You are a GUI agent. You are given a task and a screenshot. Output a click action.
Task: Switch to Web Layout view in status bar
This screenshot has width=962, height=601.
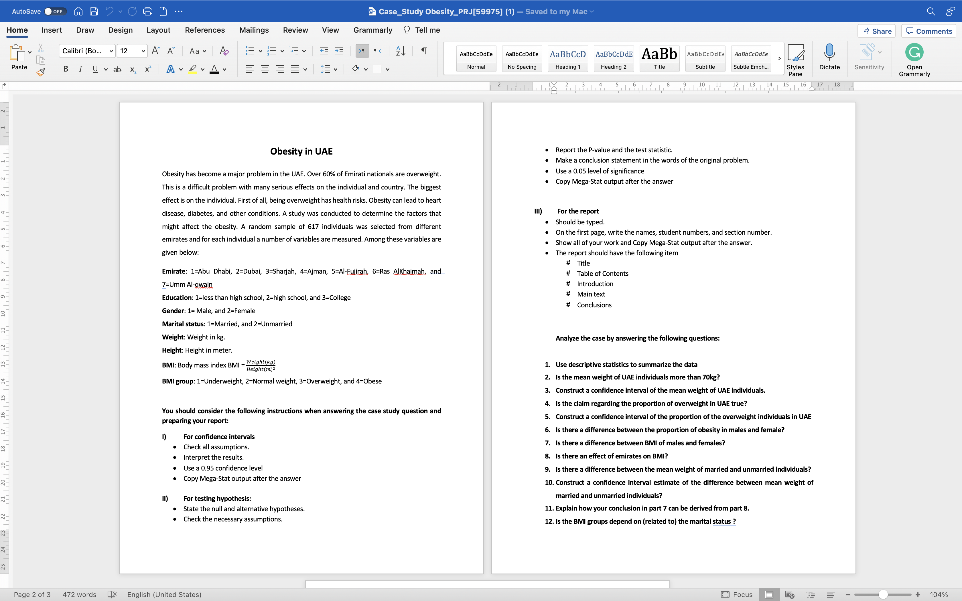tap(789, 594)
